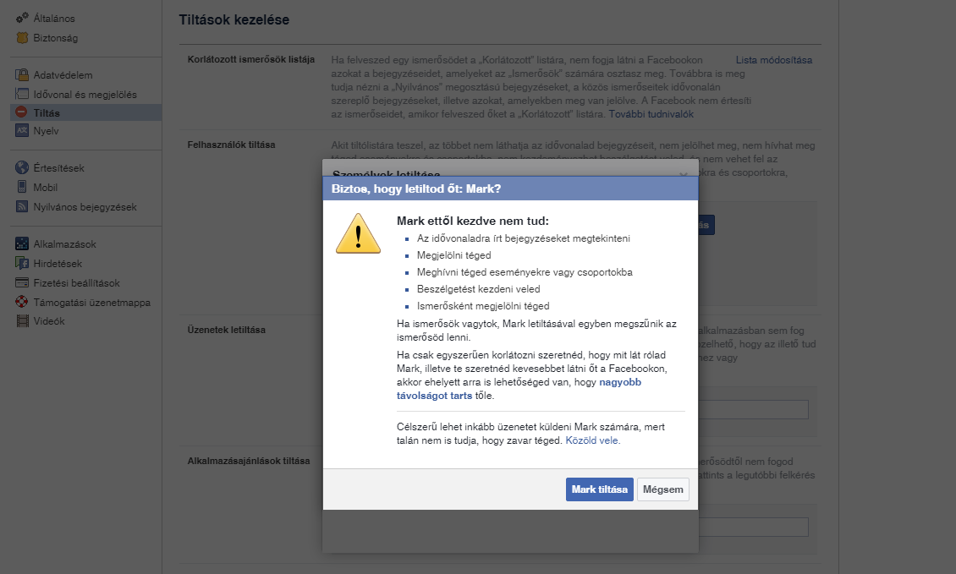The width and height of the screenshot is (956, 574).
Task: Click 'Az idővonaladra írt bejegyzéseket megtekinteni' text
Action: pyautogui.click(x=523, y=238)
